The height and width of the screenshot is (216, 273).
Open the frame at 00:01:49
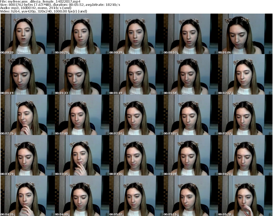click(x=136, y=74)
